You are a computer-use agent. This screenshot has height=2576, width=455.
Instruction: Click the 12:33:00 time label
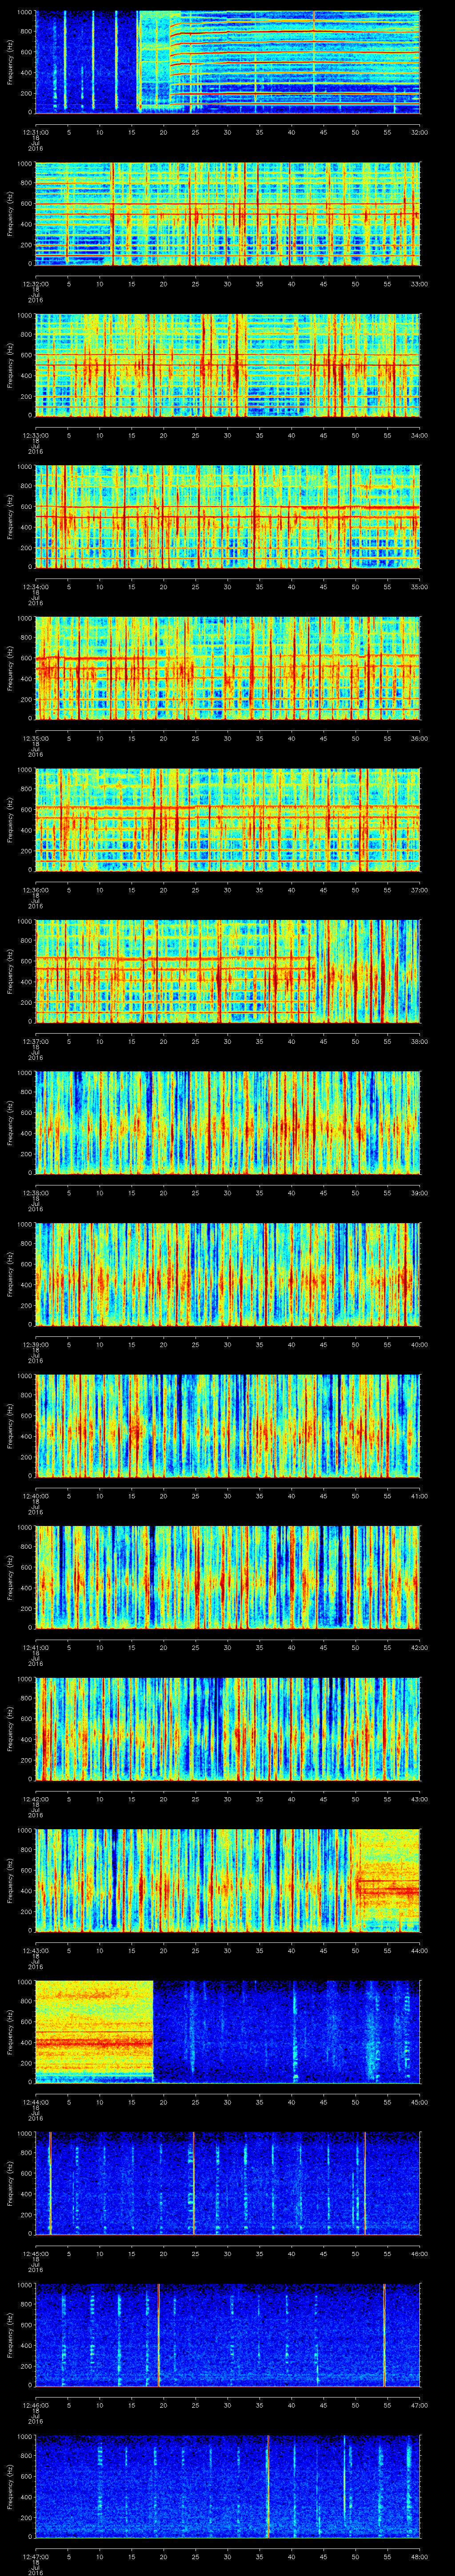tap(36, 435)
